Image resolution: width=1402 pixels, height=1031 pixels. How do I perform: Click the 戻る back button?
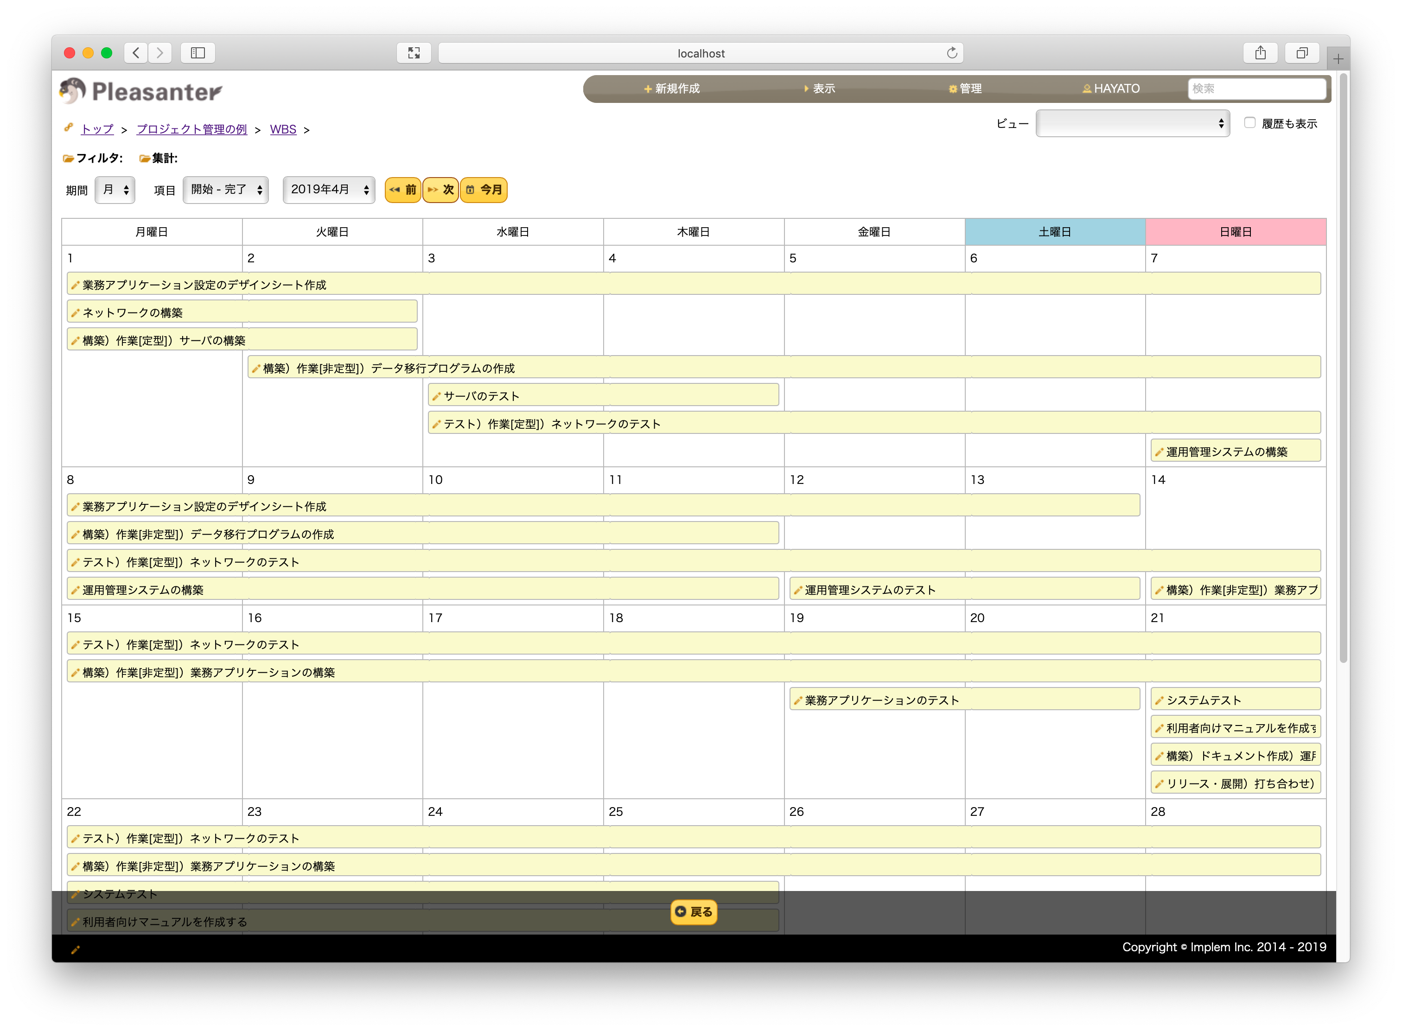(x=695, y=911)
